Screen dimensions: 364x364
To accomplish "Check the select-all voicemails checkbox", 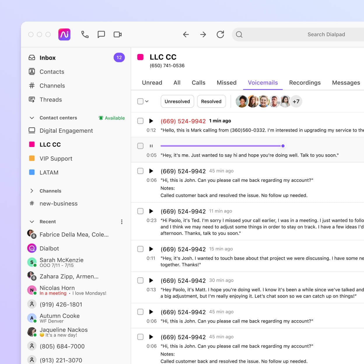I will coord(140,101).
